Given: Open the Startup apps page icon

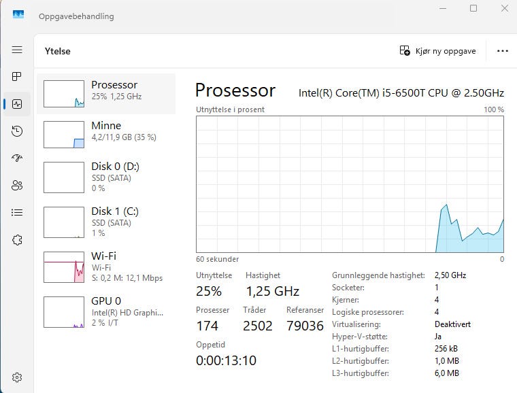Looking at the screenshot, I should 17,158.
